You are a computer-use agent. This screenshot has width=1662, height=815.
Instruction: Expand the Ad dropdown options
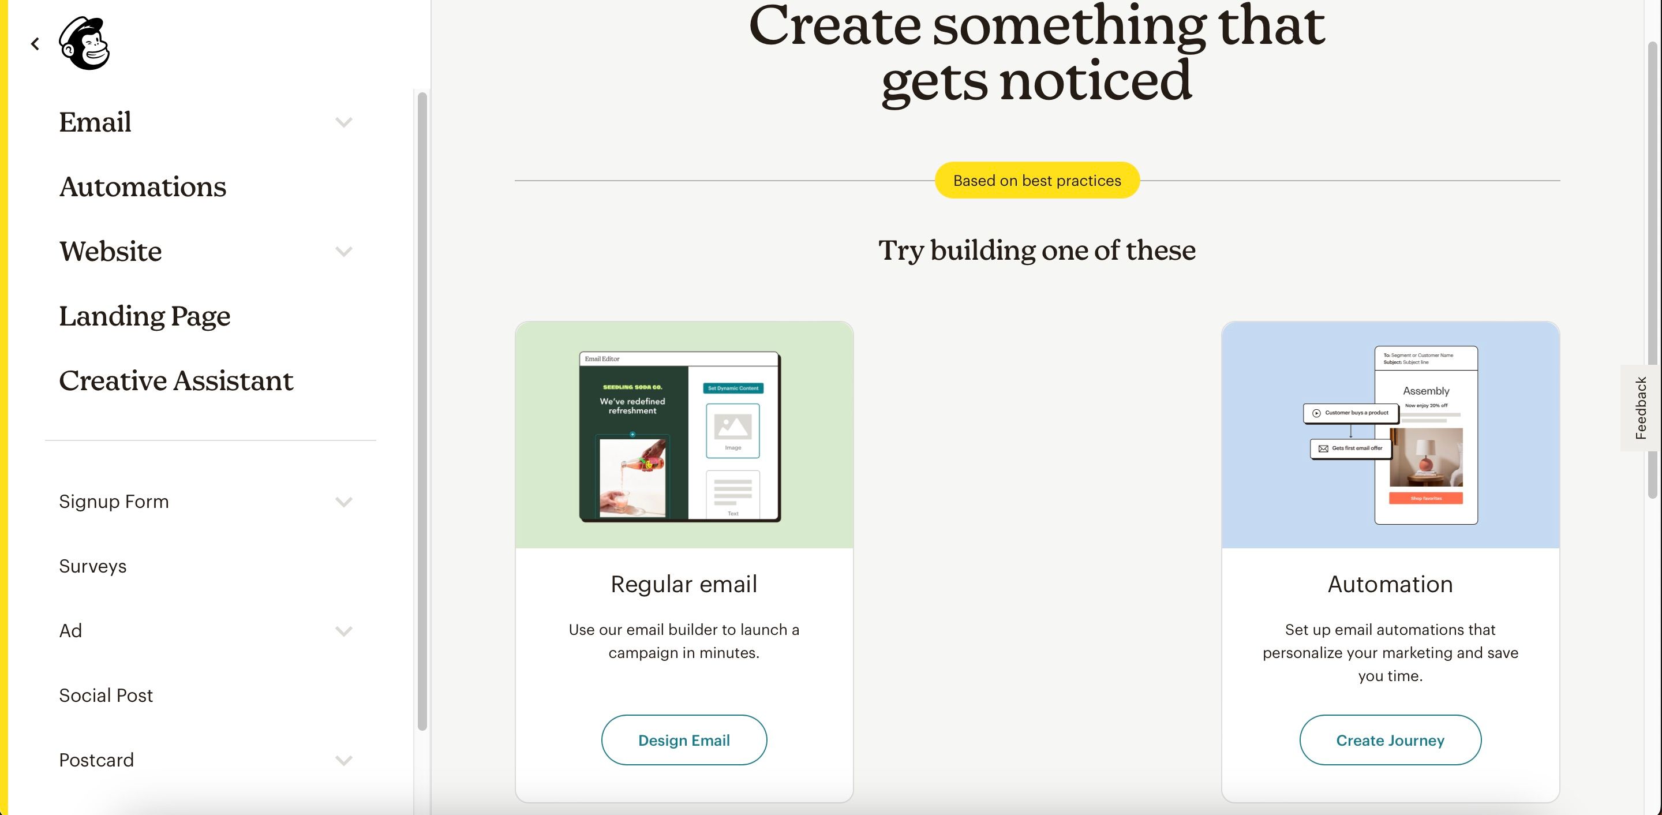coord(345,631)
